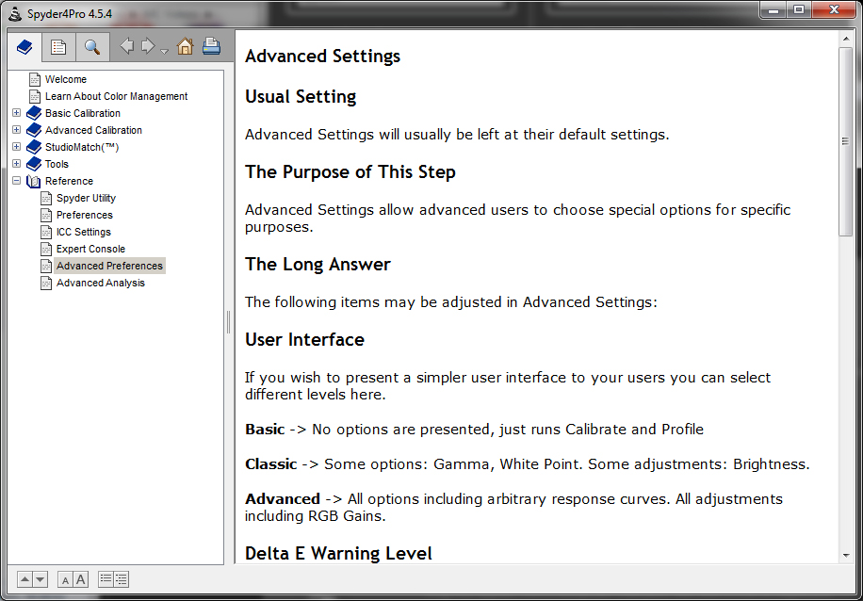
Task: Expand the Advanced Calibration node
Action: click(x=17, y=130)
